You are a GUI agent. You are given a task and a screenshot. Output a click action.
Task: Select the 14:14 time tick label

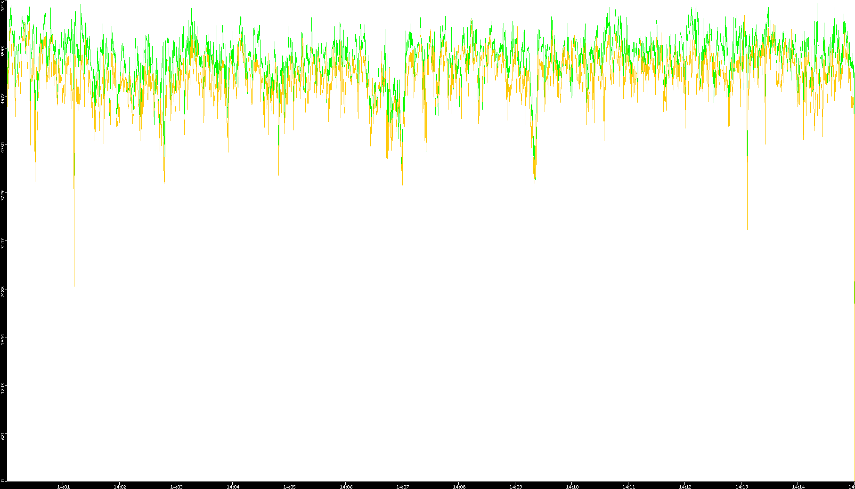[798, 487]
